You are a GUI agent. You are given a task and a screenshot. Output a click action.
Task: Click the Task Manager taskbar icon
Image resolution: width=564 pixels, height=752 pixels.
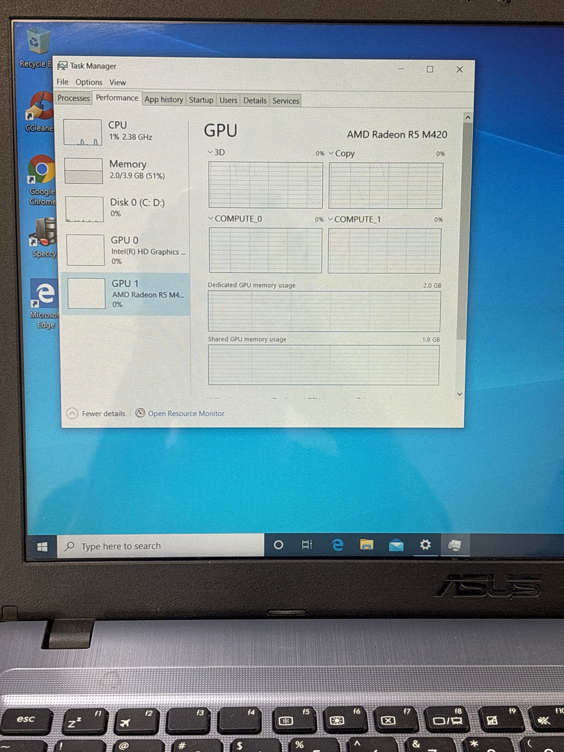coord(454,545)
